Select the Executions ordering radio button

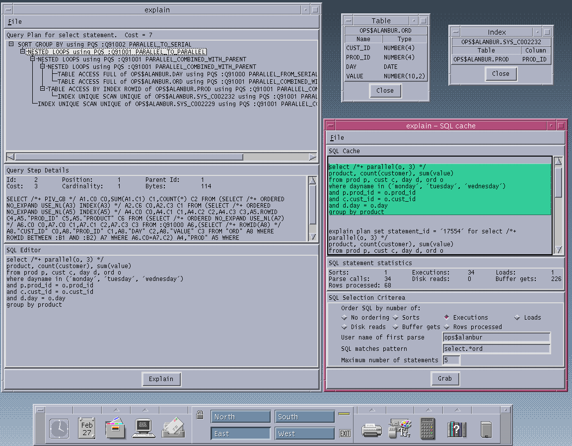tap(446, 318)
